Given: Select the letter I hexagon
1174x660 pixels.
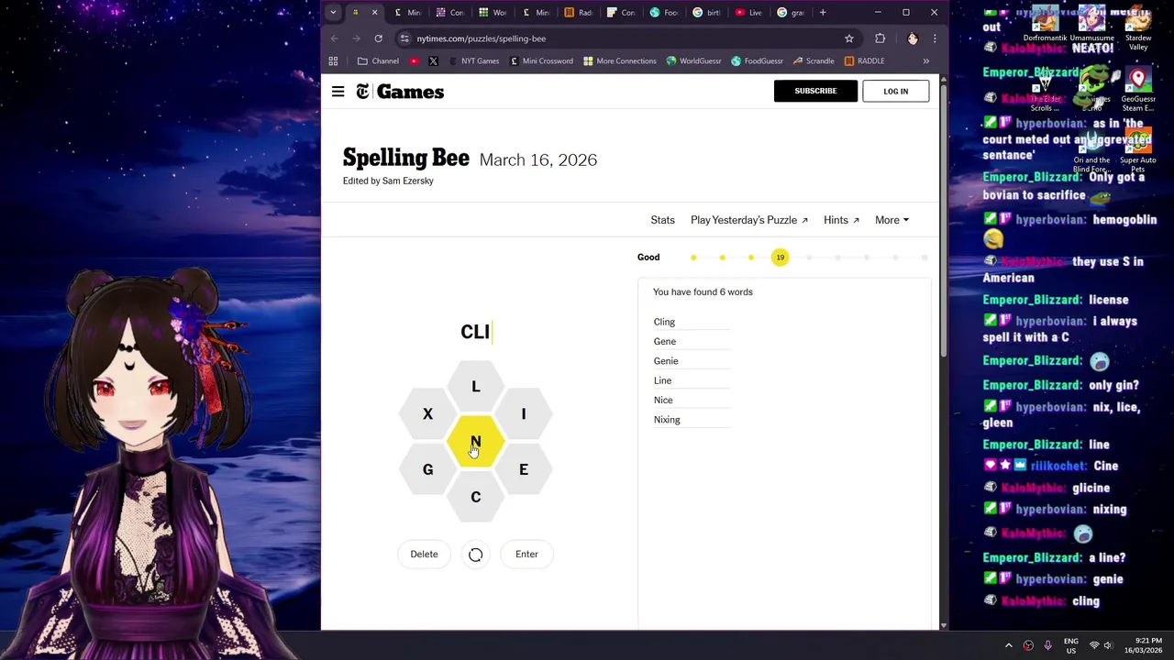Looking at the screenshot, I should tap(524, 414).
